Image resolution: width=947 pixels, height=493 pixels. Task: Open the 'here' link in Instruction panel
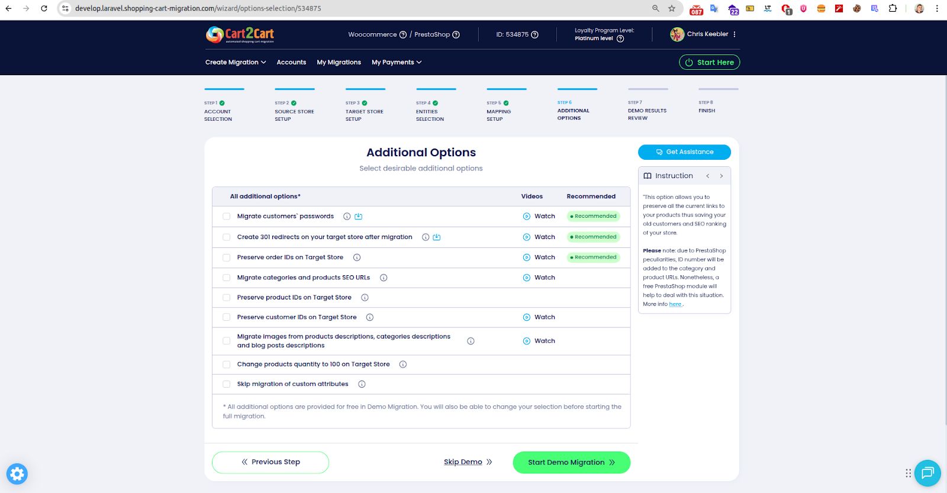[x=675, y=304]
